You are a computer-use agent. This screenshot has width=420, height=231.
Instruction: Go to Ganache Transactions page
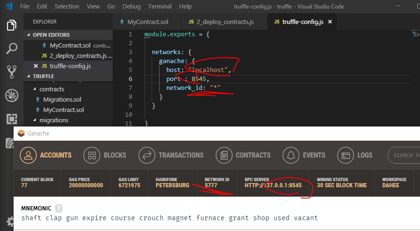click(x=171, y=155)
